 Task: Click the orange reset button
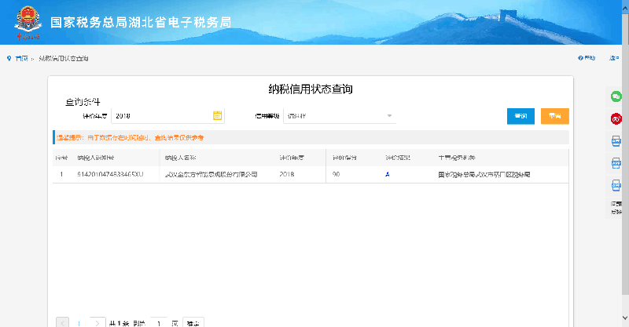coord(554,116)
